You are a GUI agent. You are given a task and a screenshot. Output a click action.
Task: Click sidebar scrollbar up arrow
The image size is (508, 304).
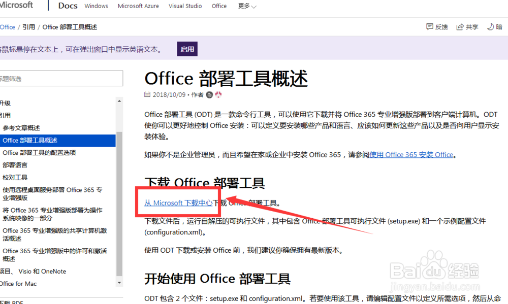119,101
